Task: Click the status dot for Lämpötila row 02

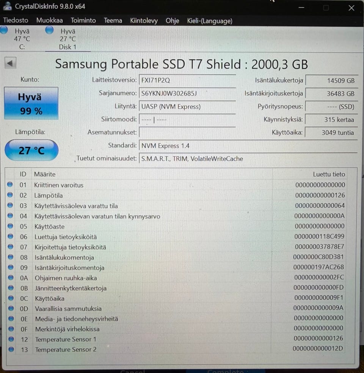Action: click(10, 195)
